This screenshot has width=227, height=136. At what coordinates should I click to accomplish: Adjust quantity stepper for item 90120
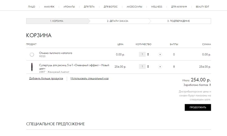148,54
